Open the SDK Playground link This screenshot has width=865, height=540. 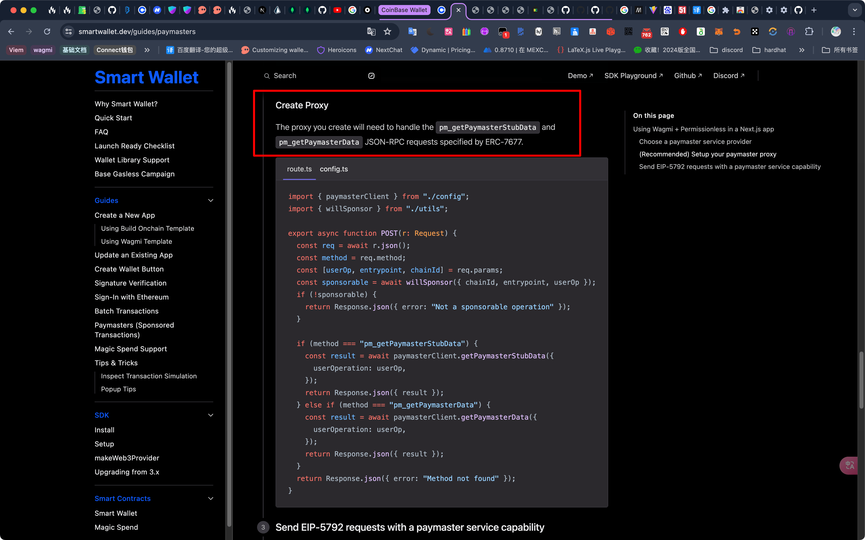click(x=633, y=76)
